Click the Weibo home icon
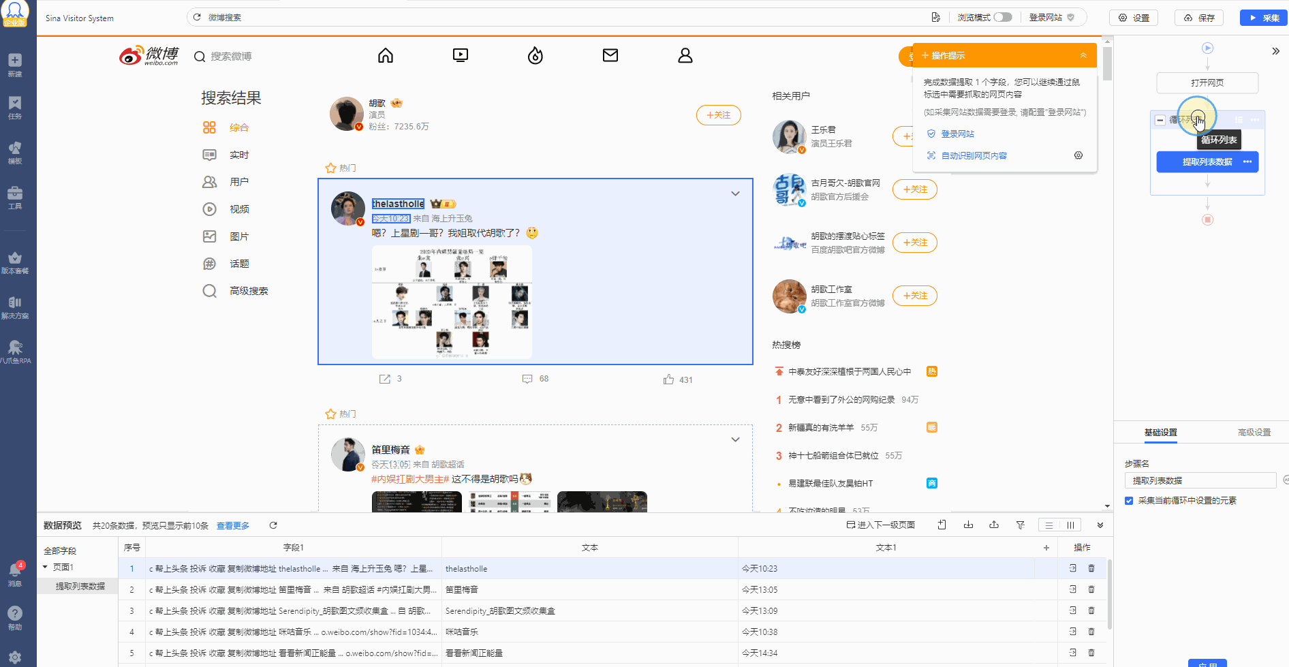Viewport: 1289px width, 667px height. (386, 55)
